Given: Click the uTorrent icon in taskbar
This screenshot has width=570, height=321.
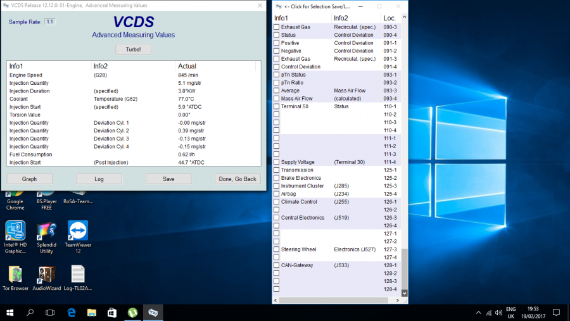Looking at the screenshot, I should [133, 312].
